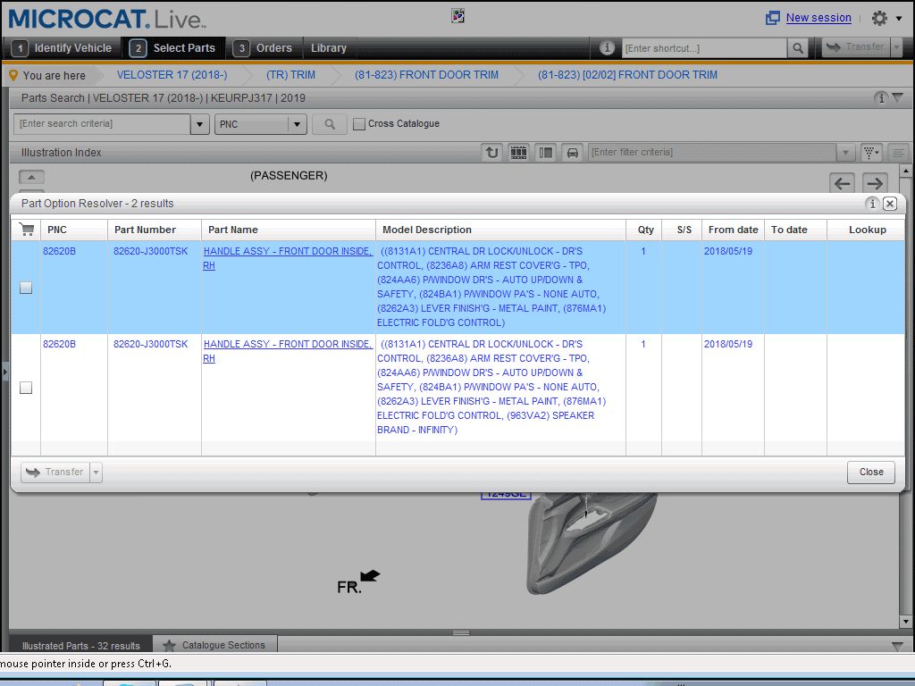Image resolution: width=915 pixels, height=686 pixels.
Task: Go to (81-823) FRONT DOOR TRIM breadcrumb
Action: pyautogui.click(x=426, y=75)
